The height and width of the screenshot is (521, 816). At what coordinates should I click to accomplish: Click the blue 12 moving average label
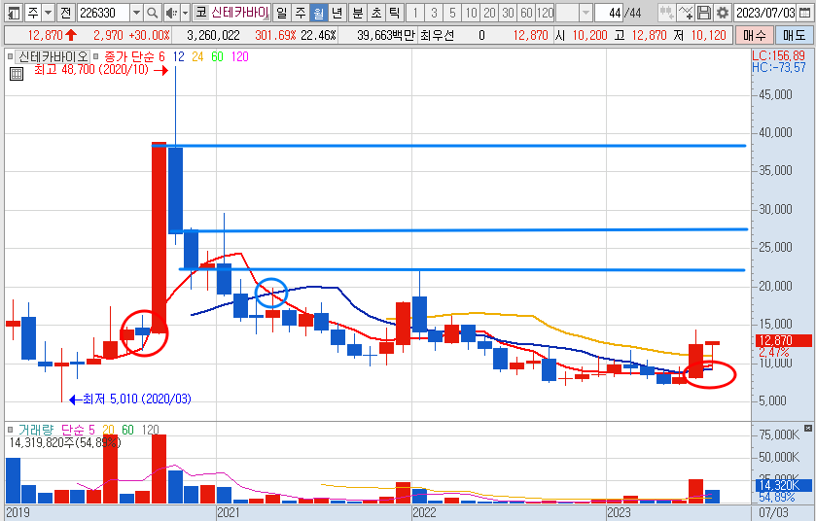179,56
